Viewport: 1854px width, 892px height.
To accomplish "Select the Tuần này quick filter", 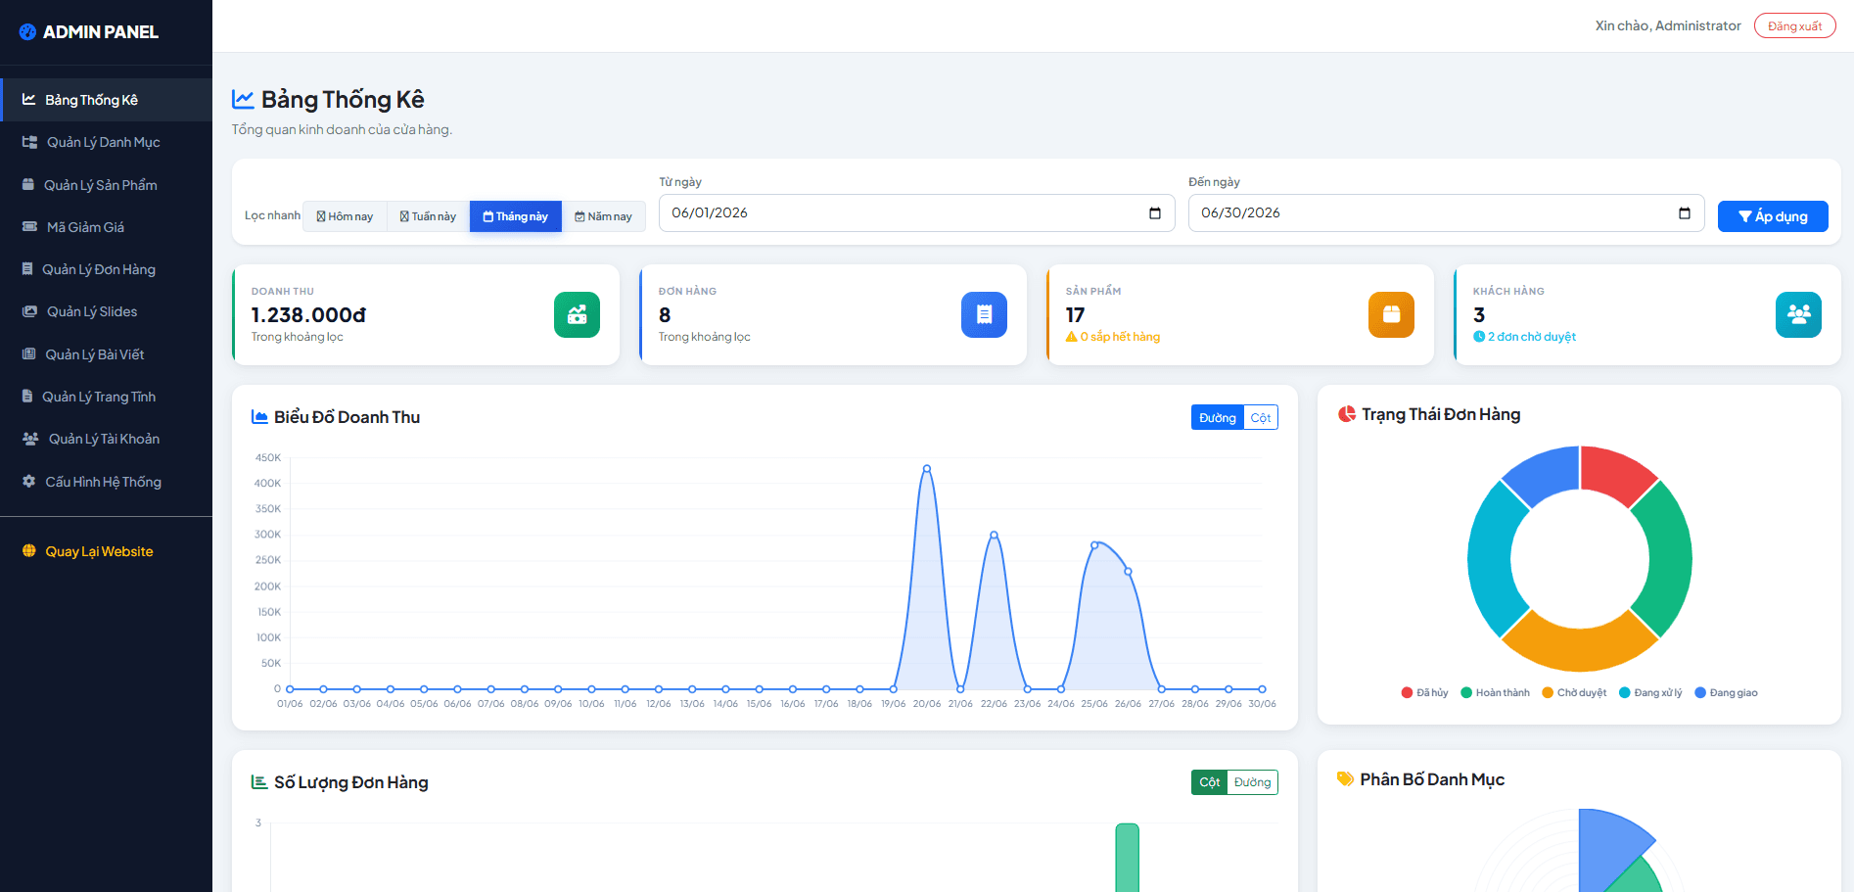I will click(428, 216).
